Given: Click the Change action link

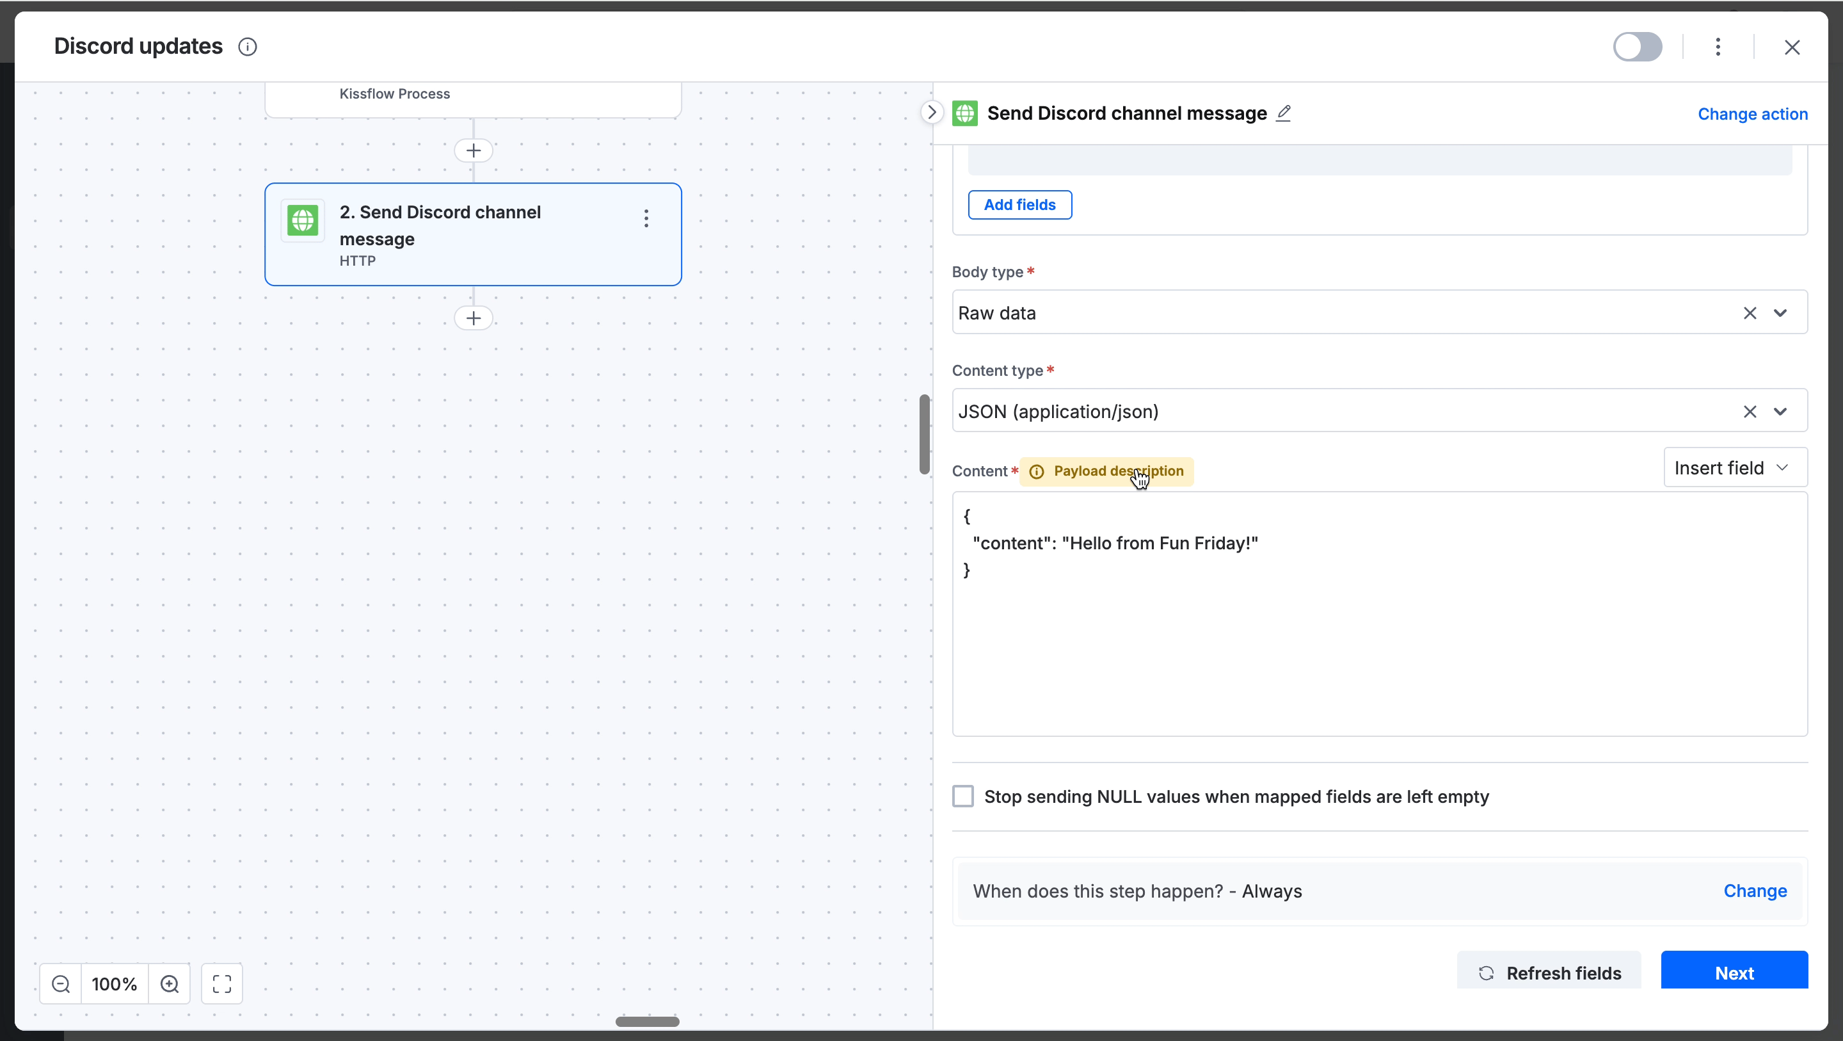Looking at the screenshot, I should pos(1752,114).
